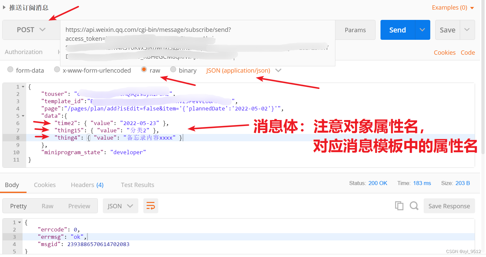Open the POST method dropdown
486x257 pixels.
(31, 30)
